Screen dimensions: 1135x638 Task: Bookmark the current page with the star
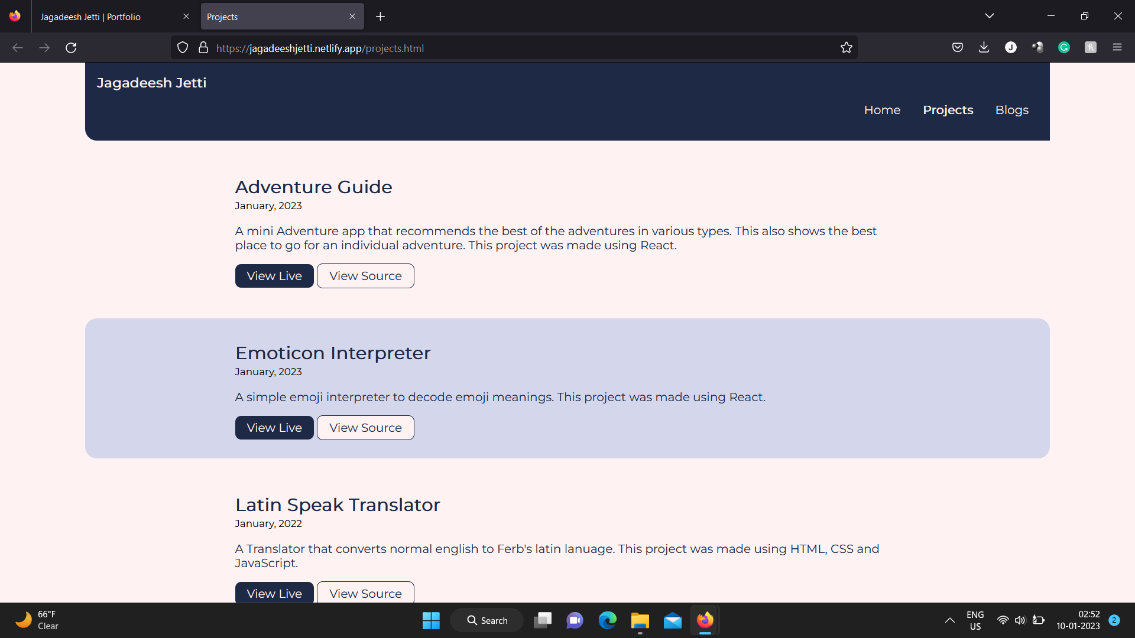pyautogui.click(x=847, y=47)
